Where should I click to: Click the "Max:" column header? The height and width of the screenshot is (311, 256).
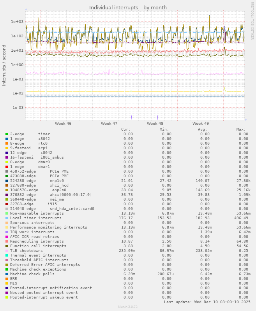point(241,129)
